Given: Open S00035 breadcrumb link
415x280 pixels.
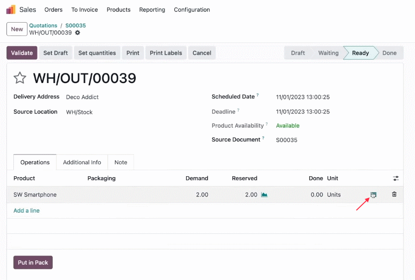Looking at the screenshot, I should [x=76, y=26].
